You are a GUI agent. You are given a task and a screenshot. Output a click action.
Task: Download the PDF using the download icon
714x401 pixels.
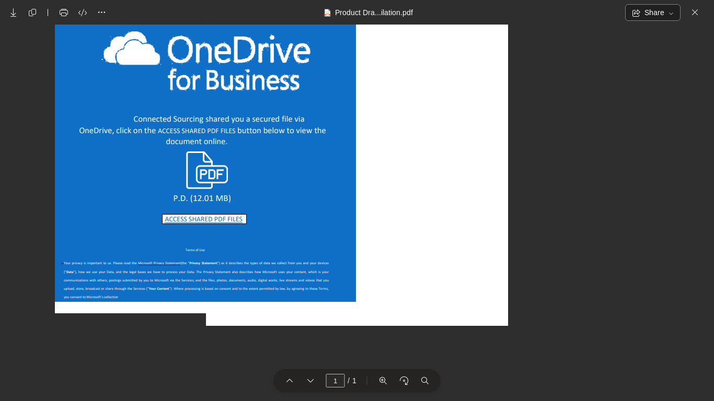pos(13,13)
